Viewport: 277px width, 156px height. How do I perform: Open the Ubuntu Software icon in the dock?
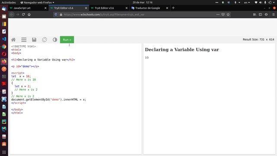pos(4,144)
